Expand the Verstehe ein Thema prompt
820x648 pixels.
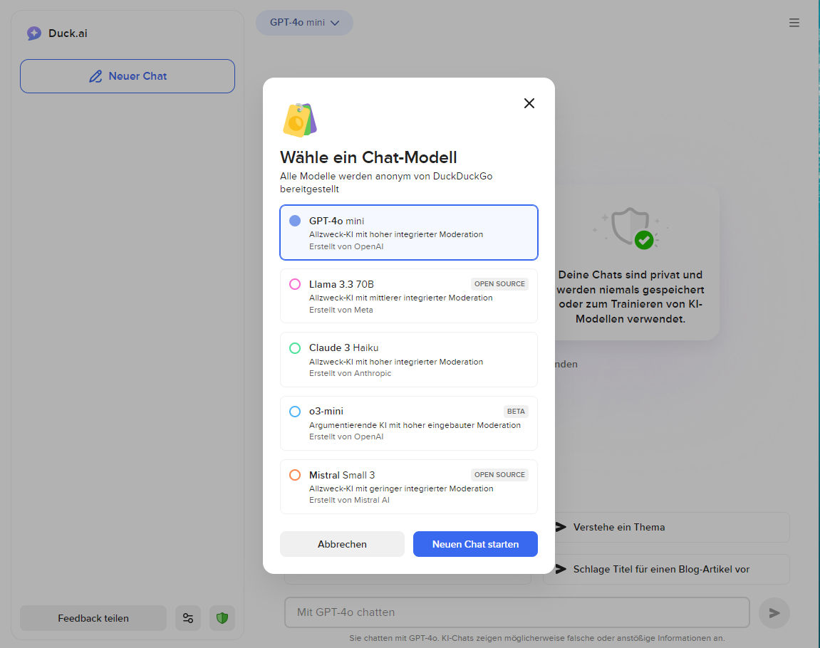[666, 527]
